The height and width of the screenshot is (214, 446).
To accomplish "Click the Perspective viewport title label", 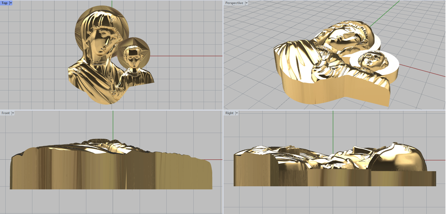I will click(x=234, y=3).
